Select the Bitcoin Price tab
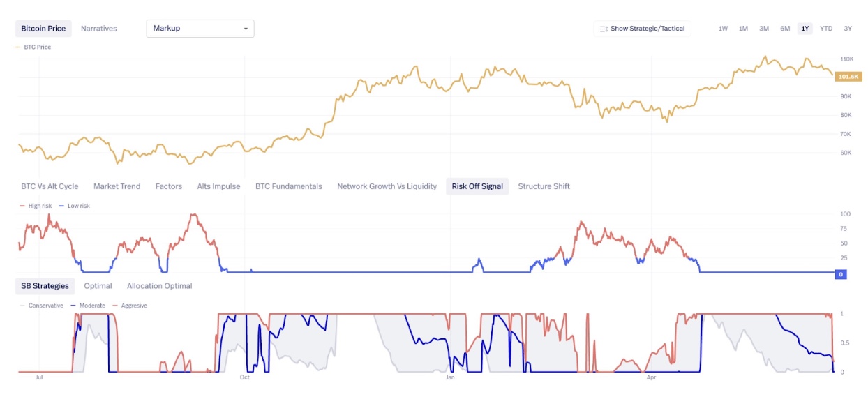Image resolution: width=868 pixels, height=406 pixels. [43, 29]
